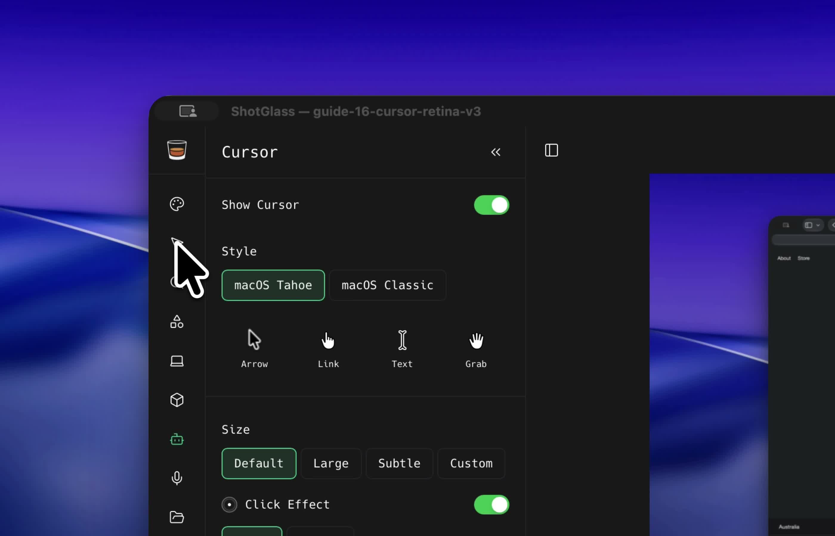The width and height of the screenshot is (835, 536).
Task: Select the macOS Tahoe cursor style
Action: (273, 285)
